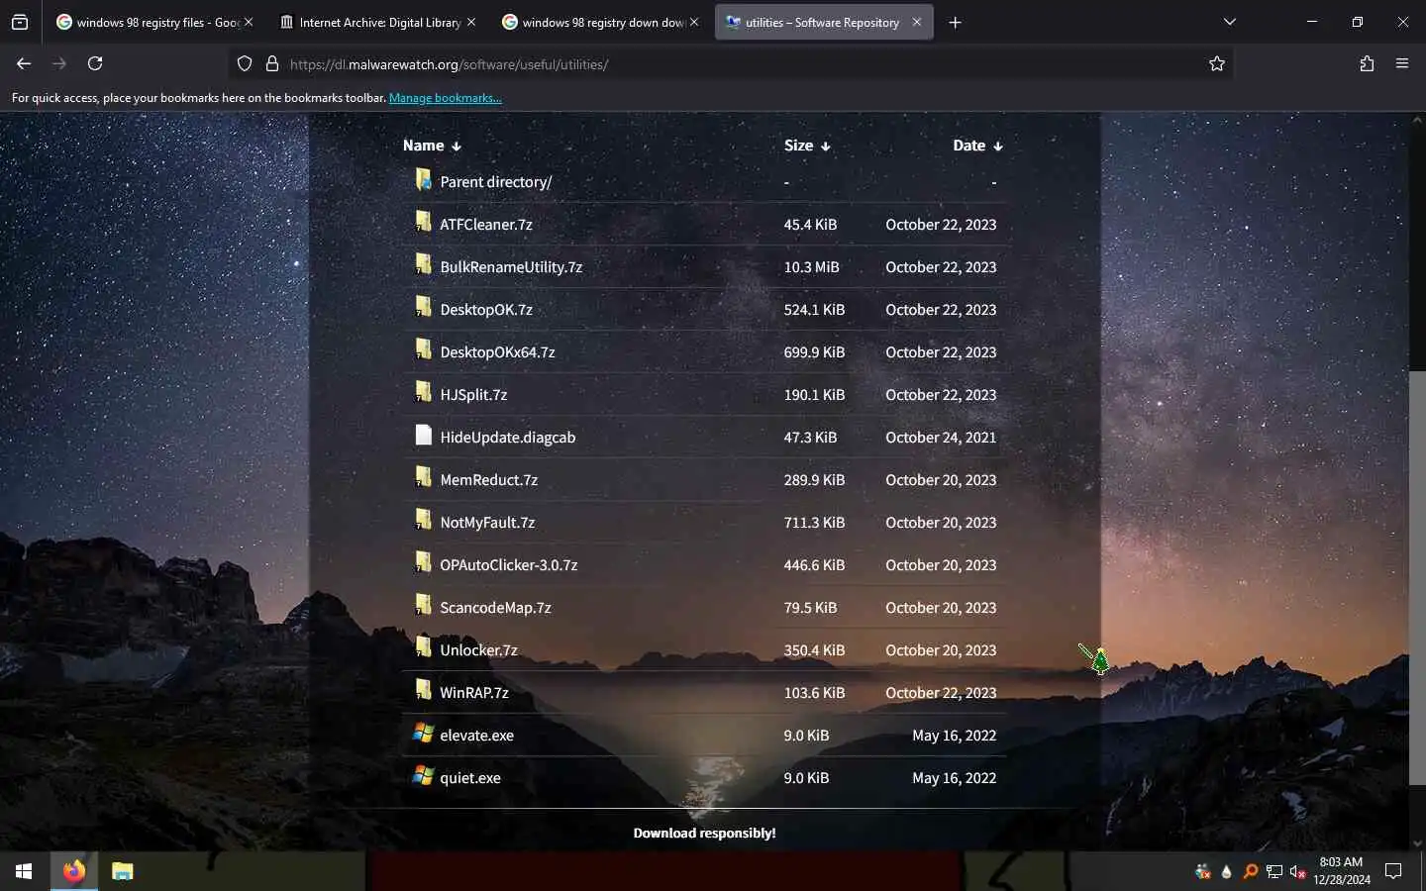The height and width of the screenshot is (891, 1426).
Task: Open a new browser tab
Action: point(955,22)
